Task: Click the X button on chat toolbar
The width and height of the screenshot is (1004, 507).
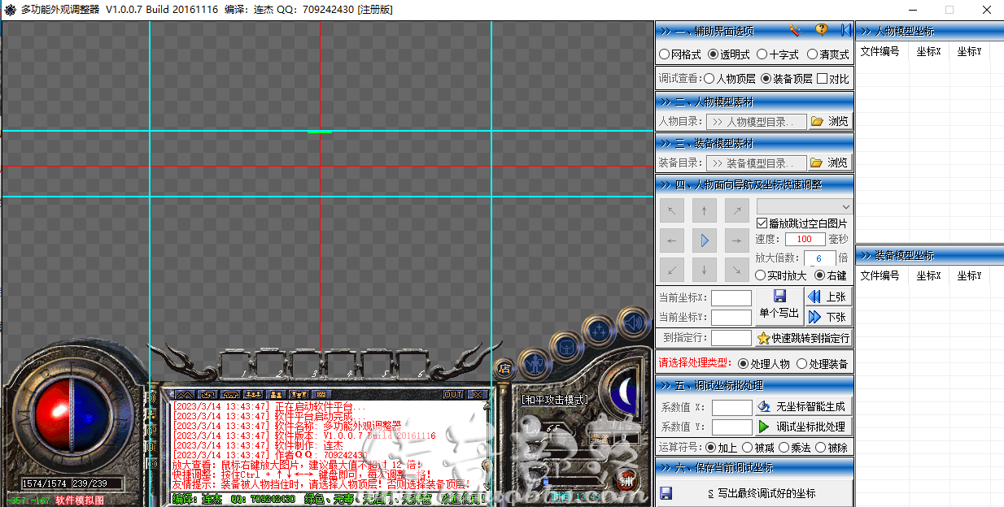Action: 477,395
